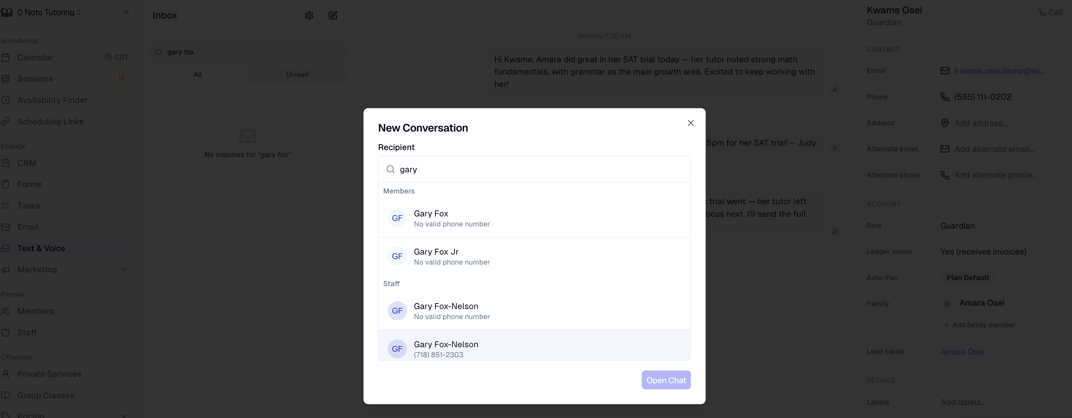
Task: Click the Scheduling Links chain icon
Action: pos(6,122)
